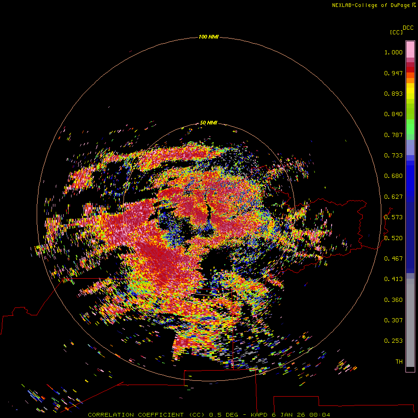
Task: Select the 0.733 scale value
Action: point(393,156)
